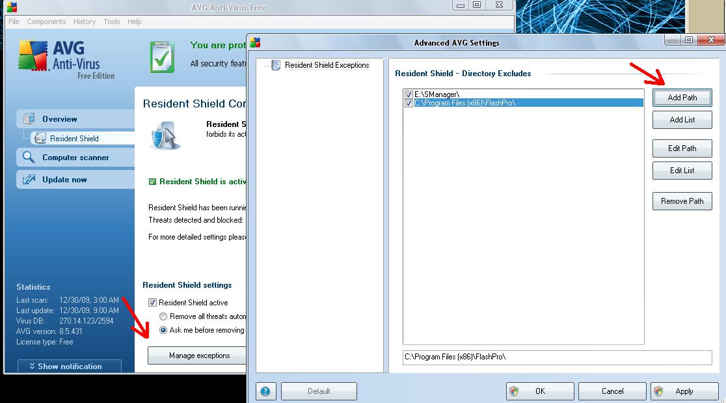This screenshot has height=403, width=726.
Task: Uncheck the FlashPro path exclusion checkbox
Action: (x=409, y=103)
